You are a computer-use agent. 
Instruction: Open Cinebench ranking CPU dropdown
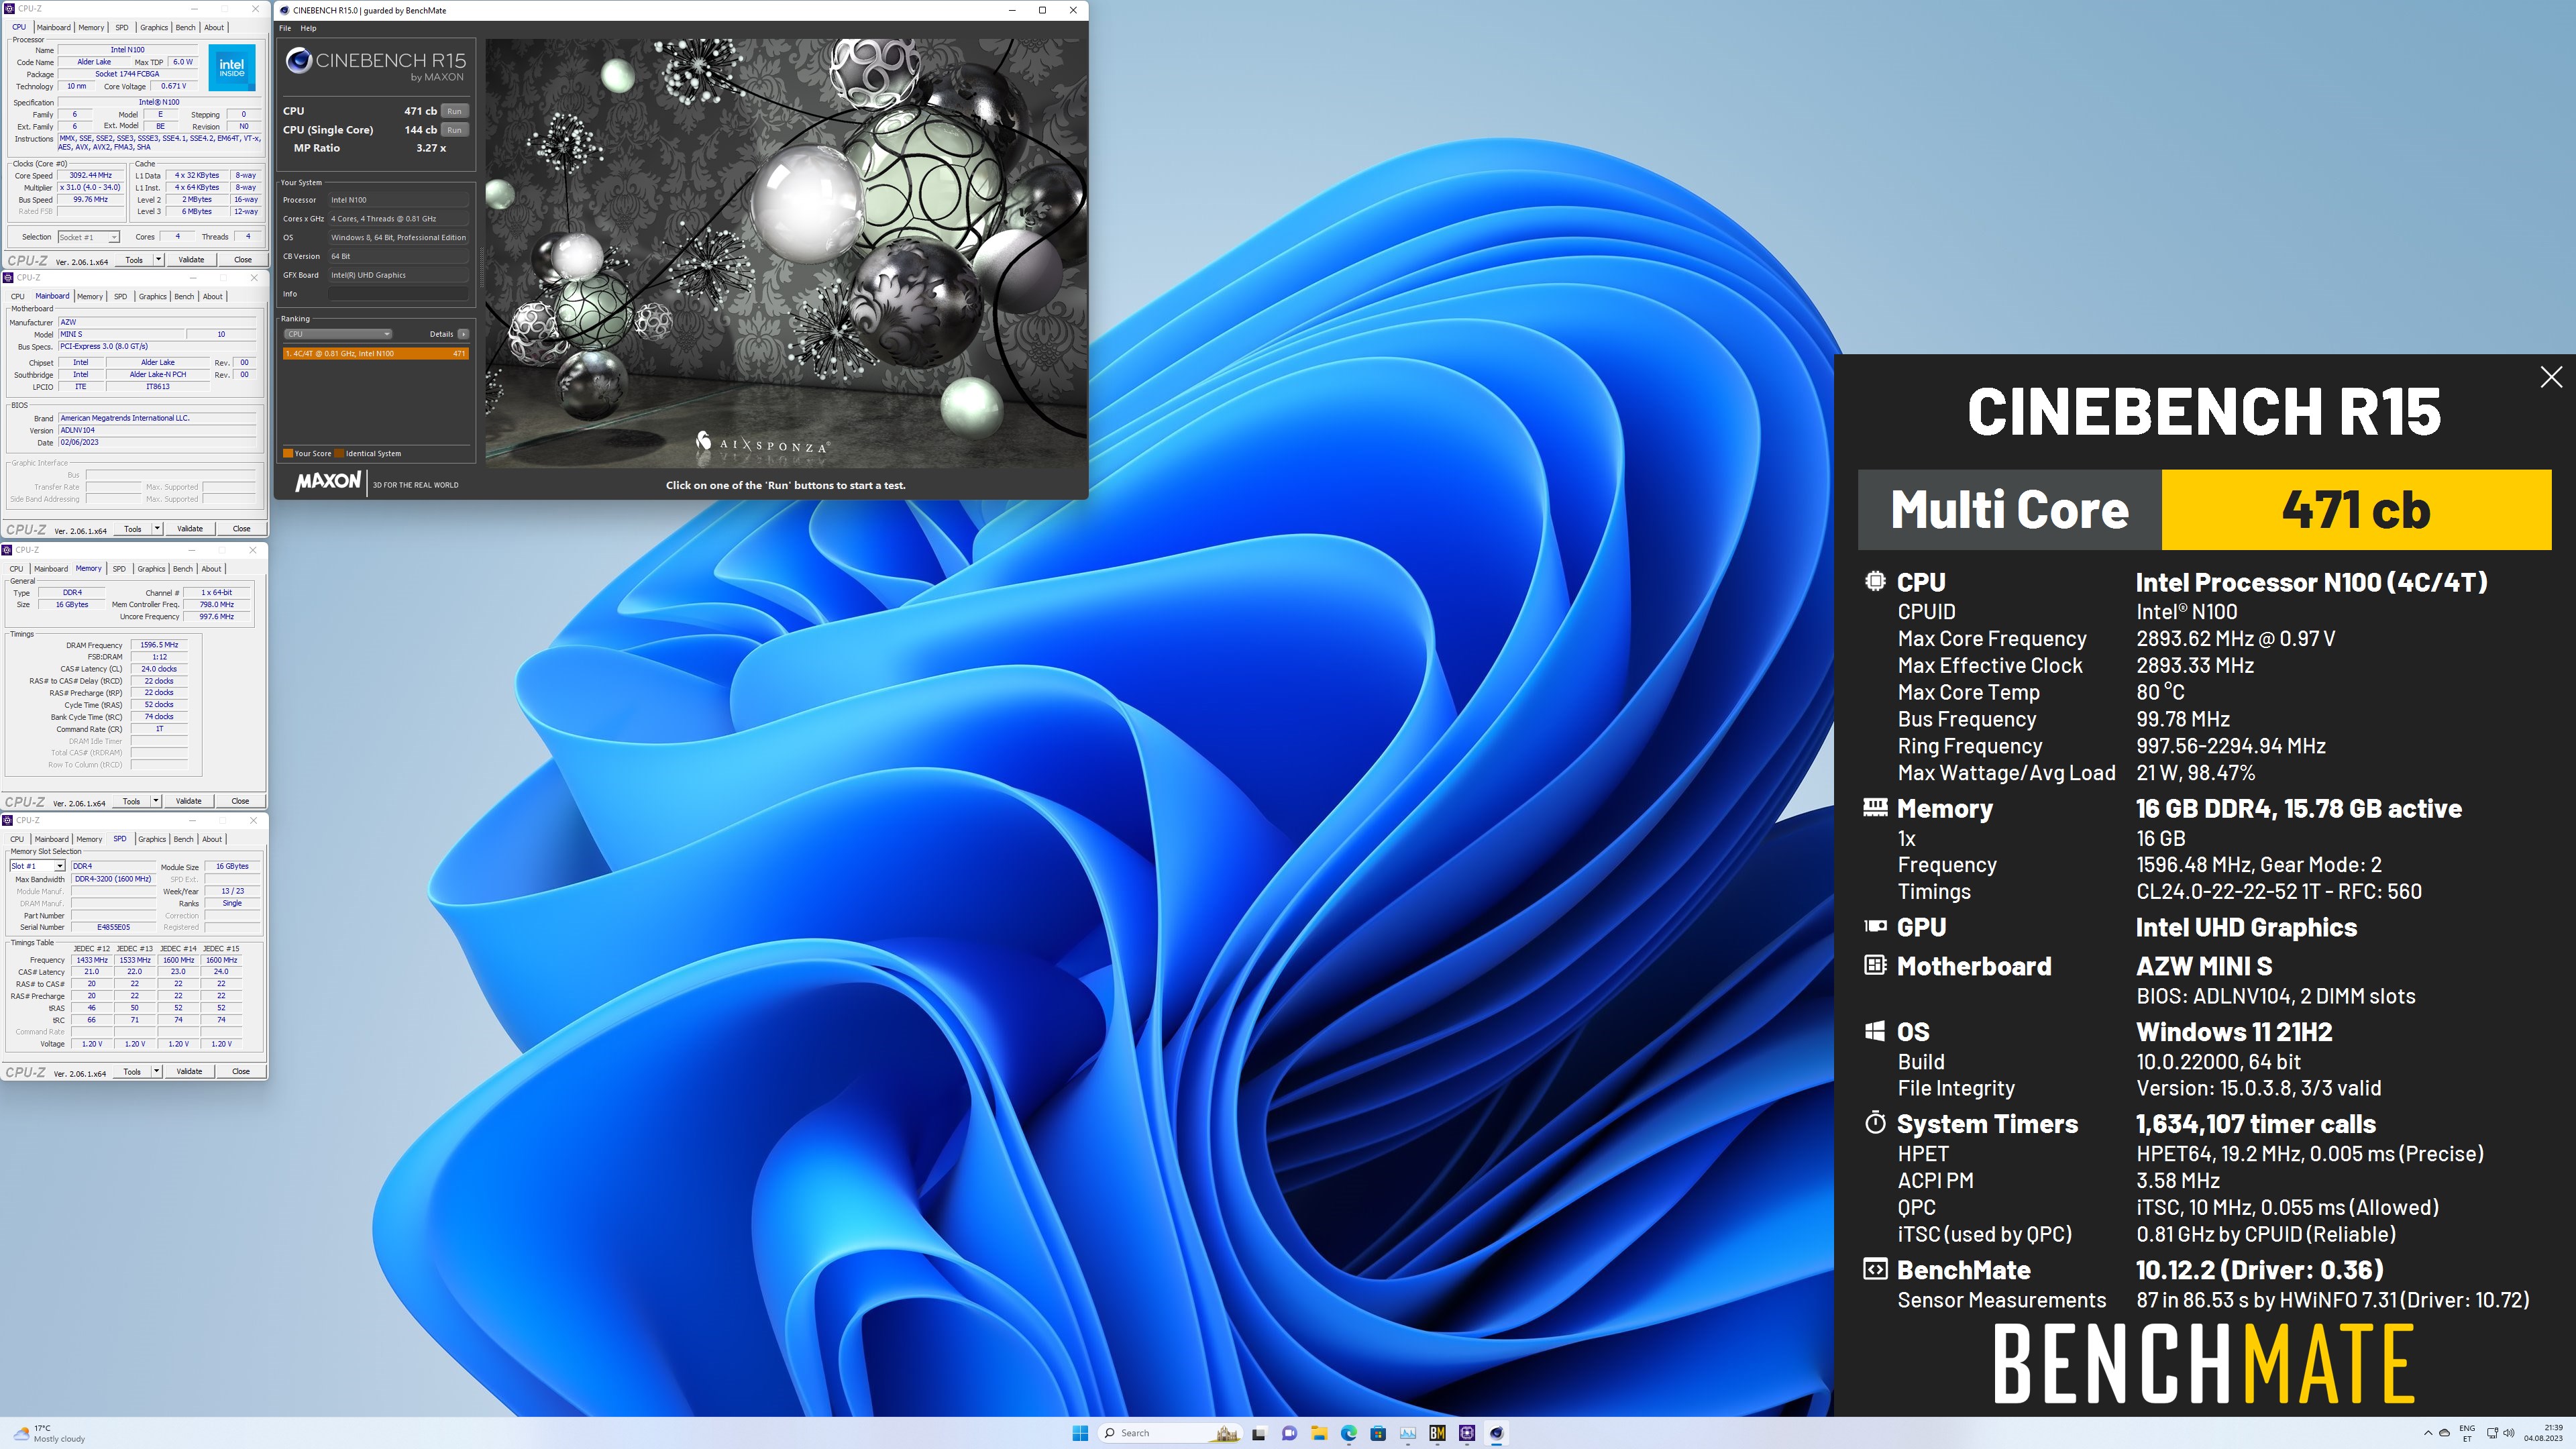click(x=337, y=334)
